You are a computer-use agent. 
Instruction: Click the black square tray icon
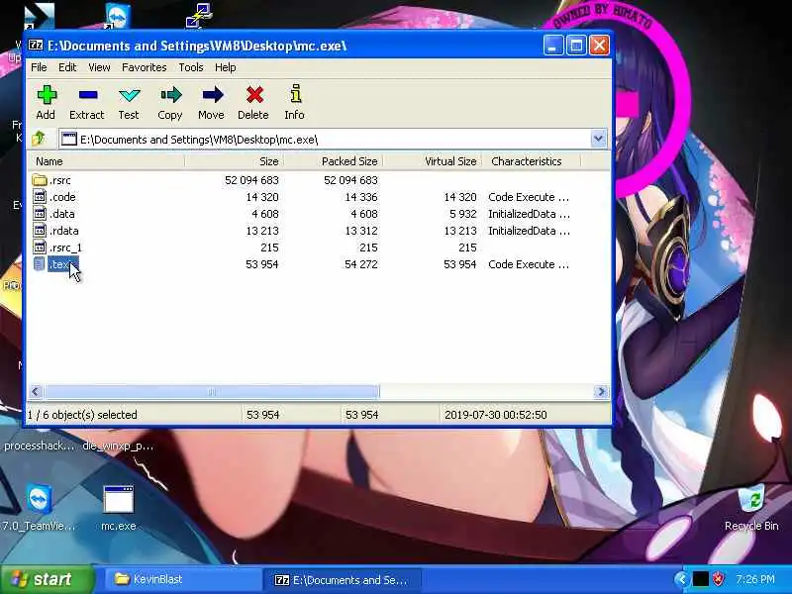[x=700, y=579]
